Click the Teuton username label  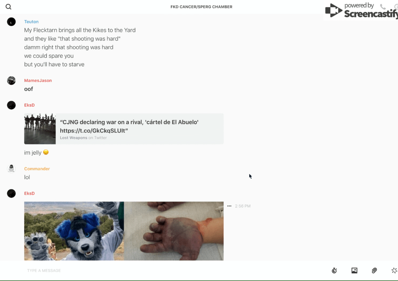(x=31, y=22)
